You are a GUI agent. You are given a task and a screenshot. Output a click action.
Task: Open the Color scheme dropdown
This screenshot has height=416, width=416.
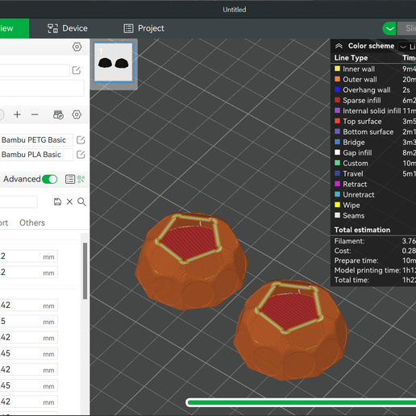pos(407,47)
